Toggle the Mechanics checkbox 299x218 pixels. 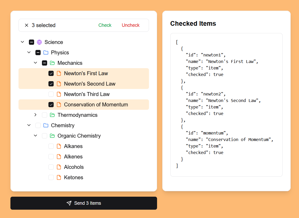coord(45,63)
